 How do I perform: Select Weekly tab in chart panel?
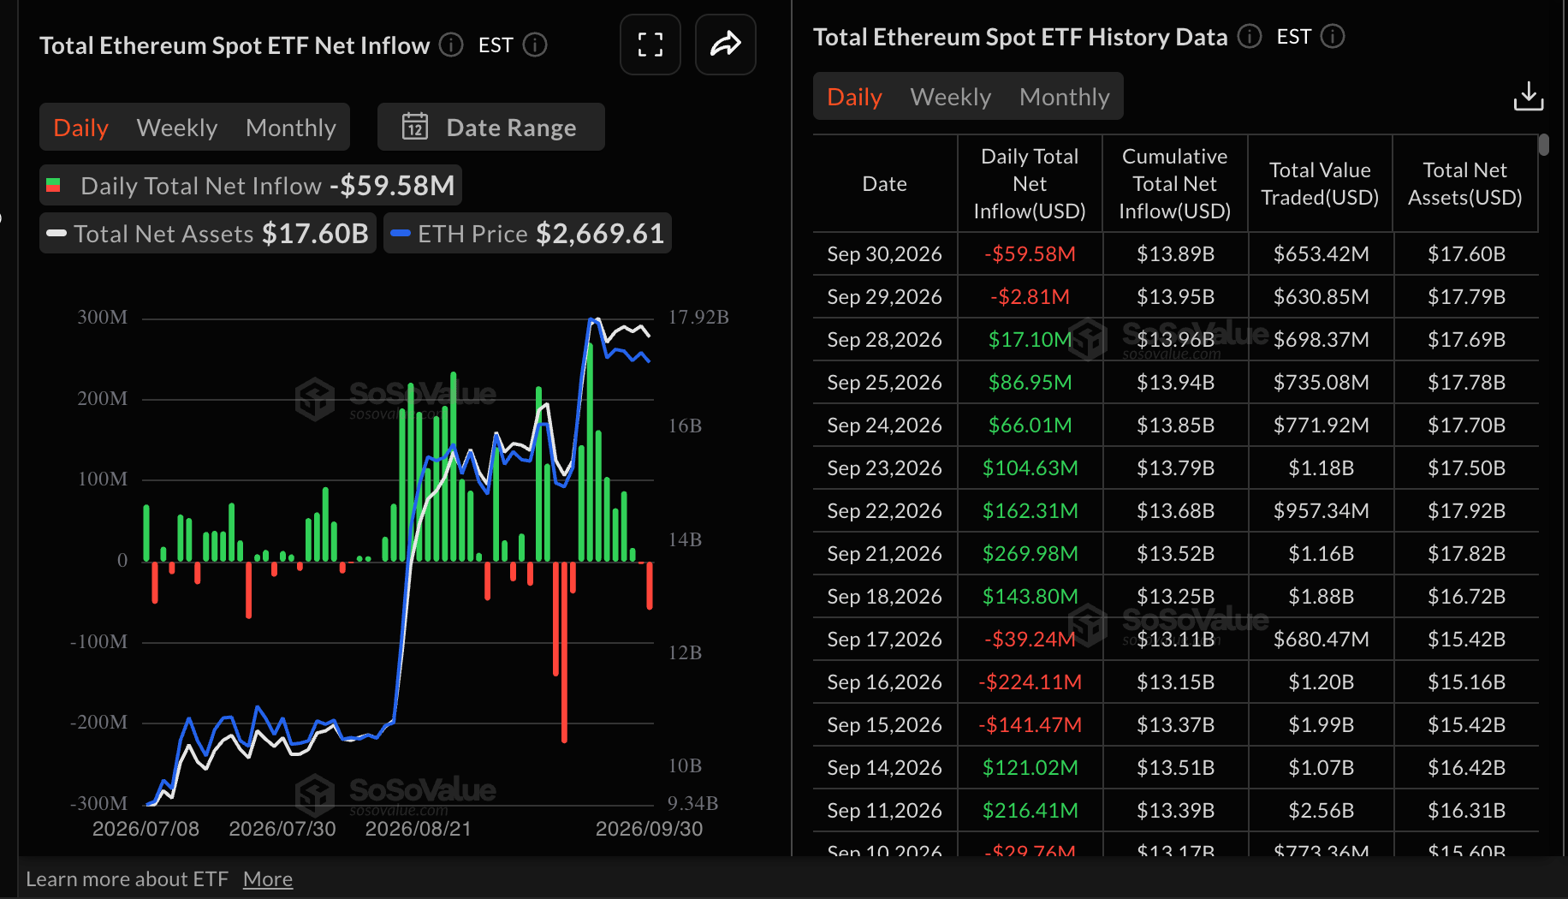tap(177, 127)
